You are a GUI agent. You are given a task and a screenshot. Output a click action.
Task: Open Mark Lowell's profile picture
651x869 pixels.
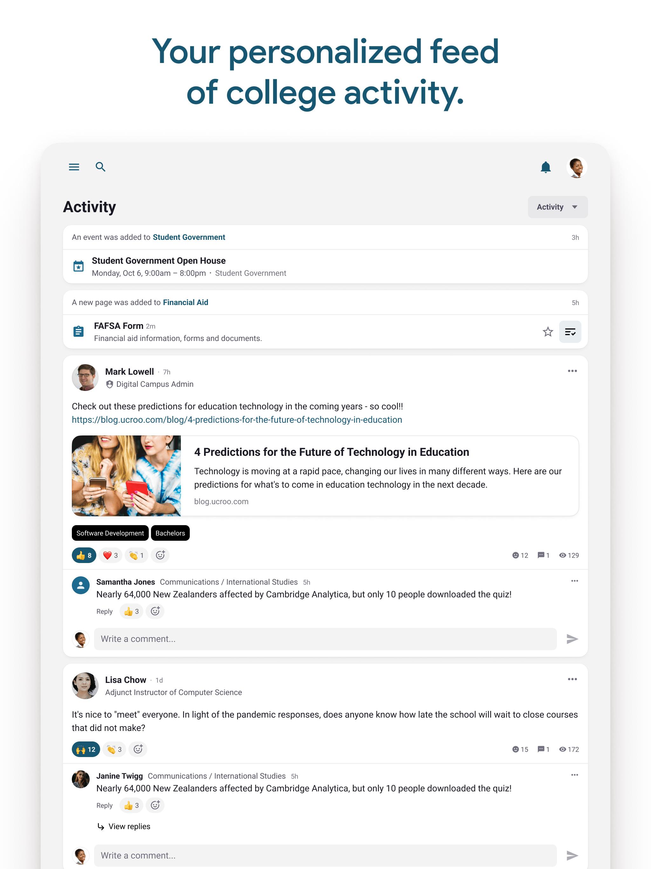pos(85,378)
